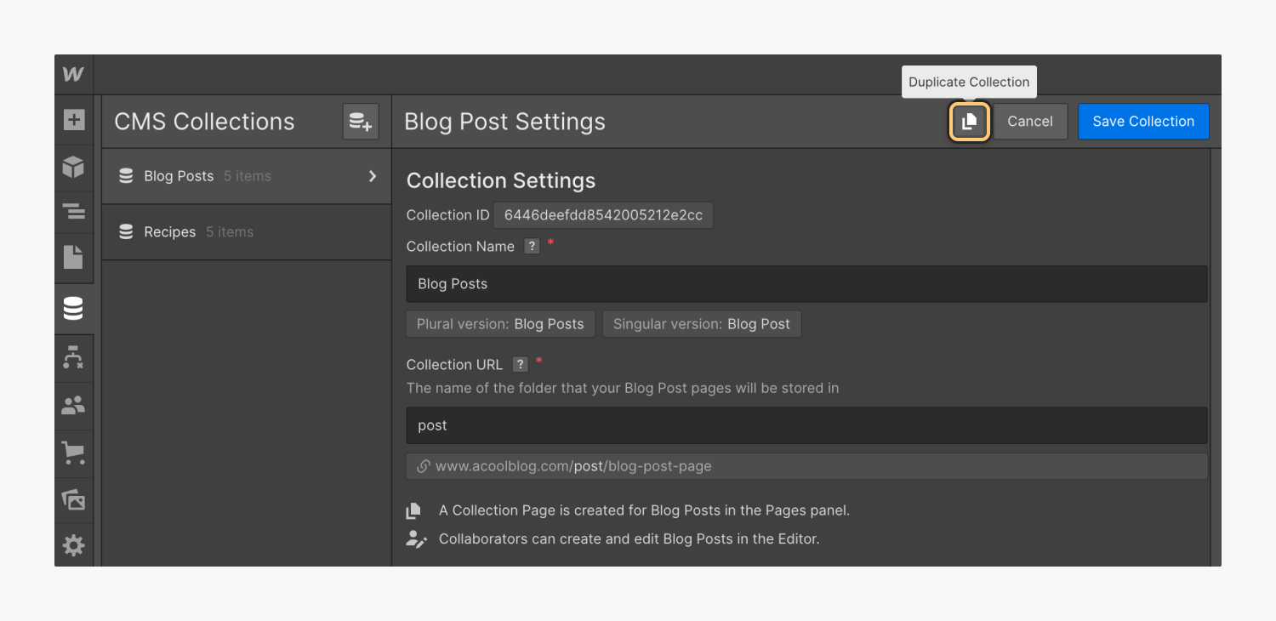1276x621 pixels.
Task: Click the Cancel button
Action: click(1029, 122)
